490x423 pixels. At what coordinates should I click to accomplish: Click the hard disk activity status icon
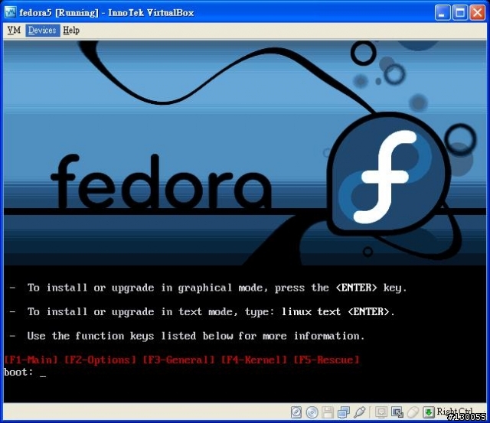pos(296,412)
